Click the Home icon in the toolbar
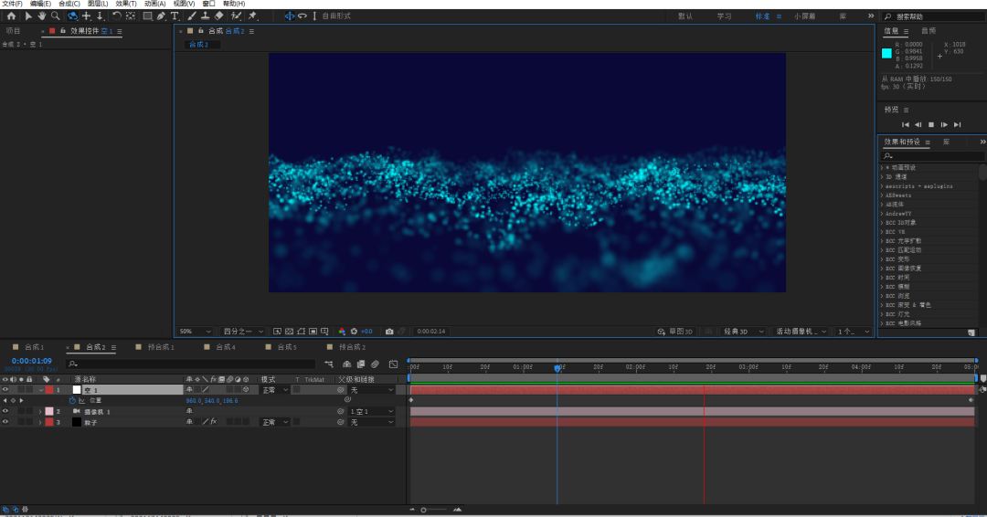 [11, 16]
